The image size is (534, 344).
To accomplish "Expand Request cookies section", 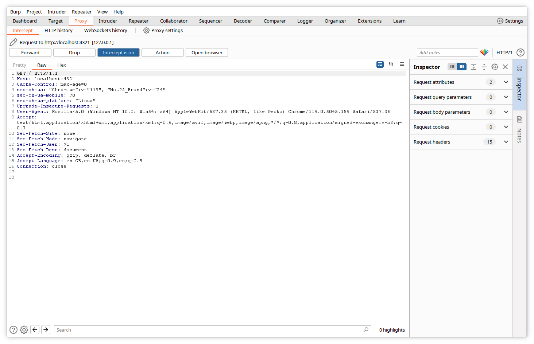I will (x=506, y=127).
